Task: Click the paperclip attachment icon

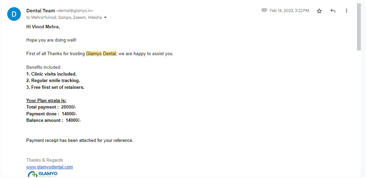Action: (x=264, y=10)
